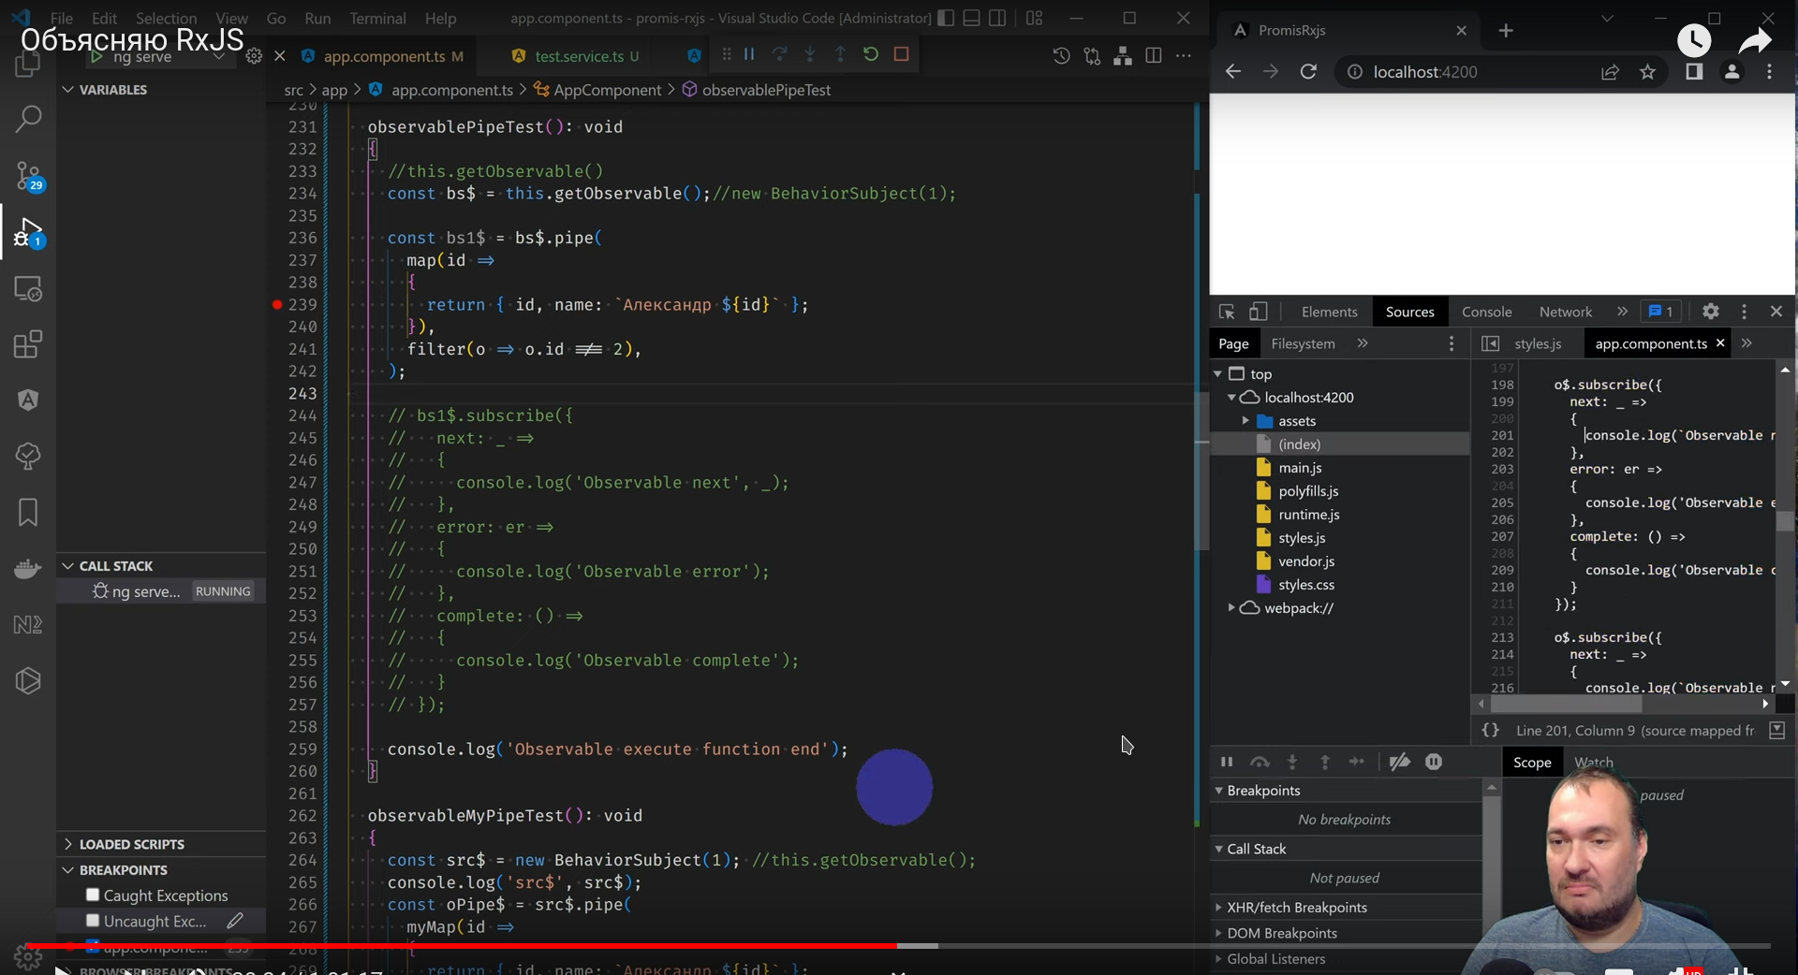Expand the assets folder in Sources
Image resolution: width=1798 pixels, height=975 pixels.
[1245, 421]
